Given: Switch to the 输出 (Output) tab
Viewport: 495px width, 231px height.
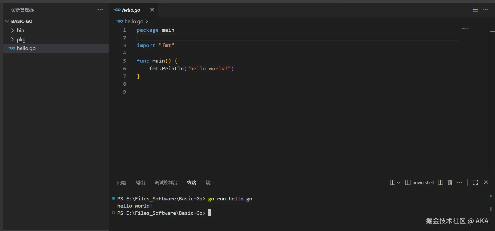Looking at the screenshot, I should tap(140, 183).
